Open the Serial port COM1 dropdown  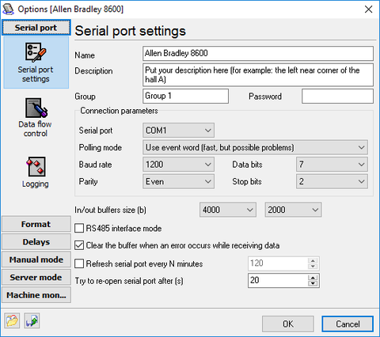178,131
